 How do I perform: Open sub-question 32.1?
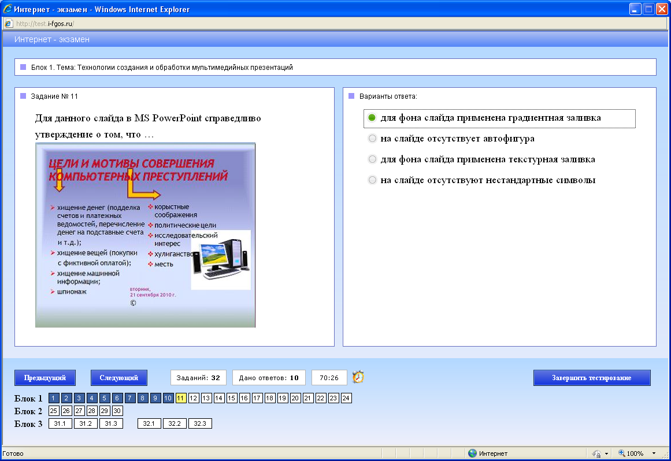[149, 423]
